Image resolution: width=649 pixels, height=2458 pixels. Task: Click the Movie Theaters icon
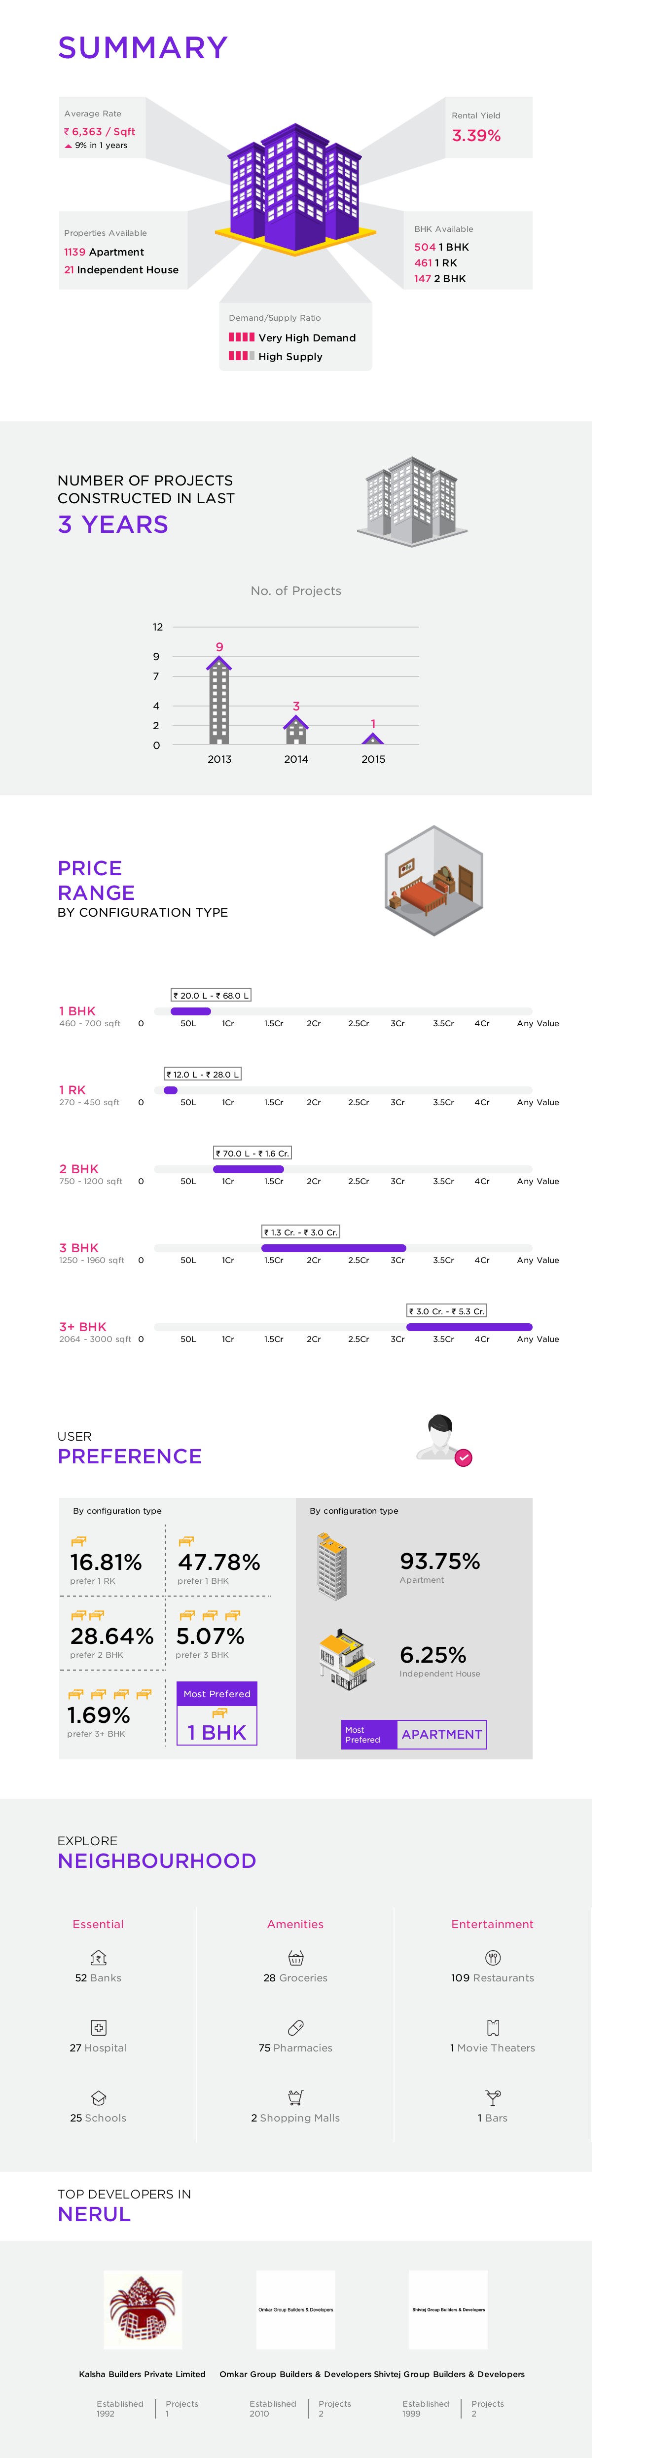(x=493, y=2027)
